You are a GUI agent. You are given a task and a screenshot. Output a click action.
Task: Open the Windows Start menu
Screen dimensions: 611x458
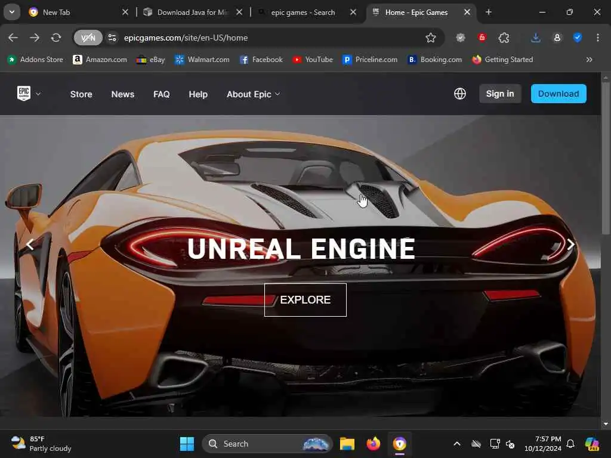pos(187,444)
